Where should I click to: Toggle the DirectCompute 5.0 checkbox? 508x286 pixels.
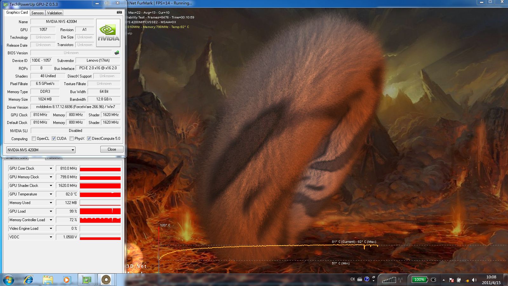[89, 138]
